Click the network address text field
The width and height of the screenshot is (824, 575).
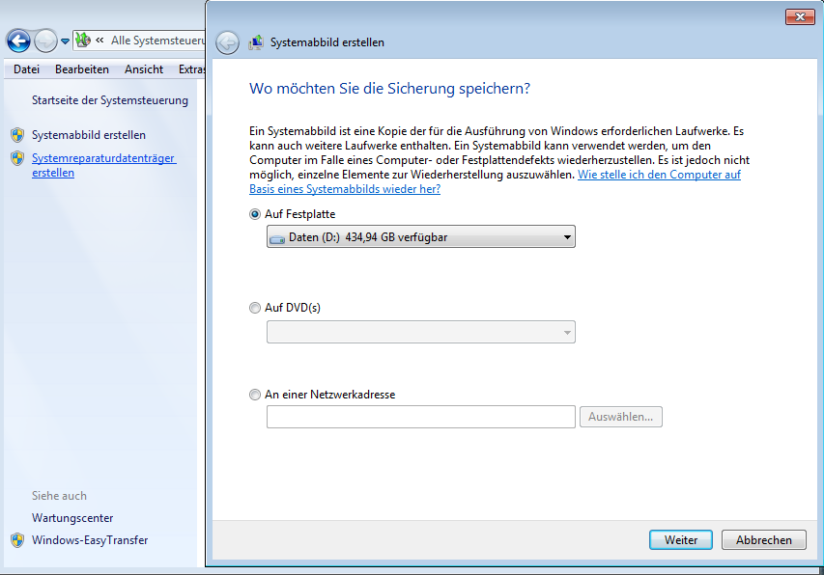421,417
